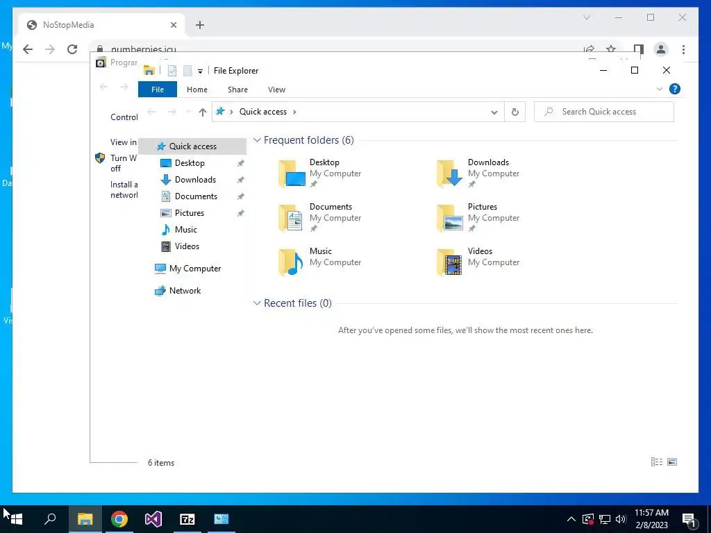The image size is (711, 533).
Task: Click the Chrome address bar URL
Action: (143, 49)
